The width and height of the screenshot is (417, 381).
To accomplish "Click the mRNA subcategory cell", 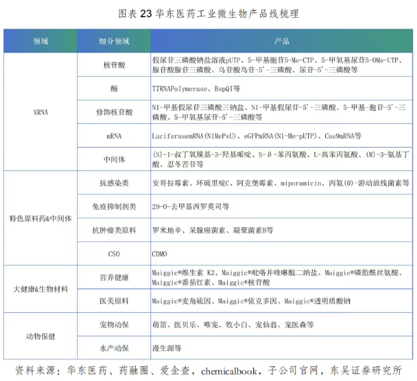I will click(x=114, y=136).
